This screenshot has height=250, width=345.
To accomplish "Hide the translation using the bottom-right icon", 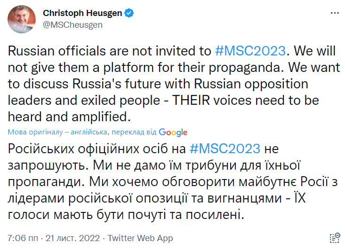I will pyautogui.click(x=335, y=238).
